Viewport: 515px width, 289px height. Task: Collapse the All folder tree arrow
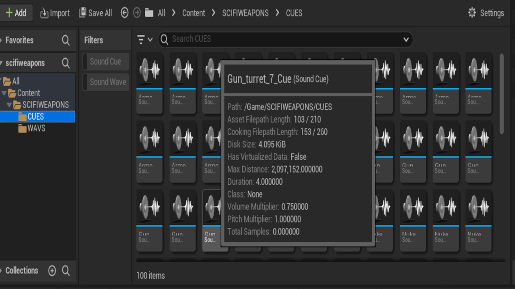pos(1,81)
